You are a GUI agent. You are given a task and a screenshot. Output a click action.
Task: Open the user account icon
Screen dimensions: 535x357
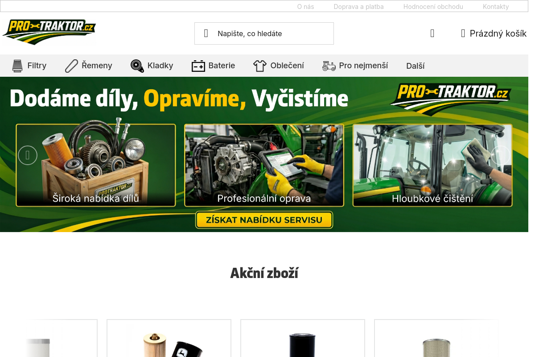click(432, 33)
